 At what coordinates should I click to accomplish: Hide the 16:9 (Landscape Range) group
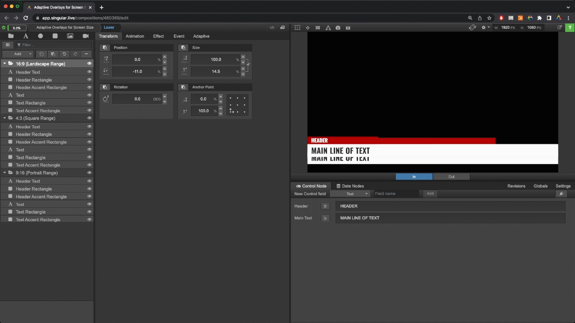(89, 64)
